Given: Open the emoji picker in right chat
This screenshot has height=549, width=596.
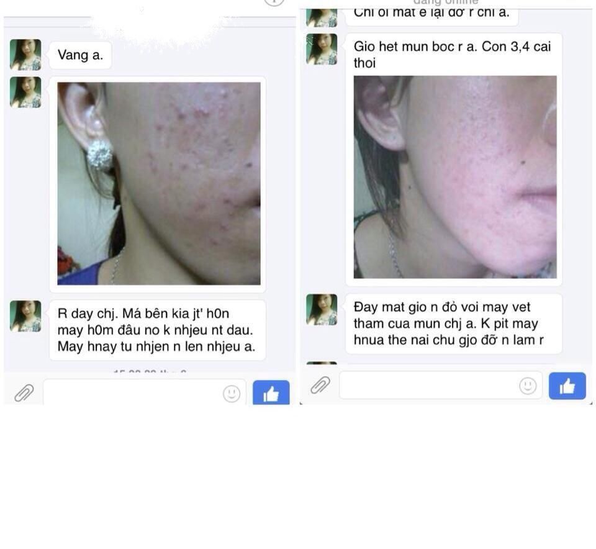Looking at the screenshot, I should [x=528, y=386].
